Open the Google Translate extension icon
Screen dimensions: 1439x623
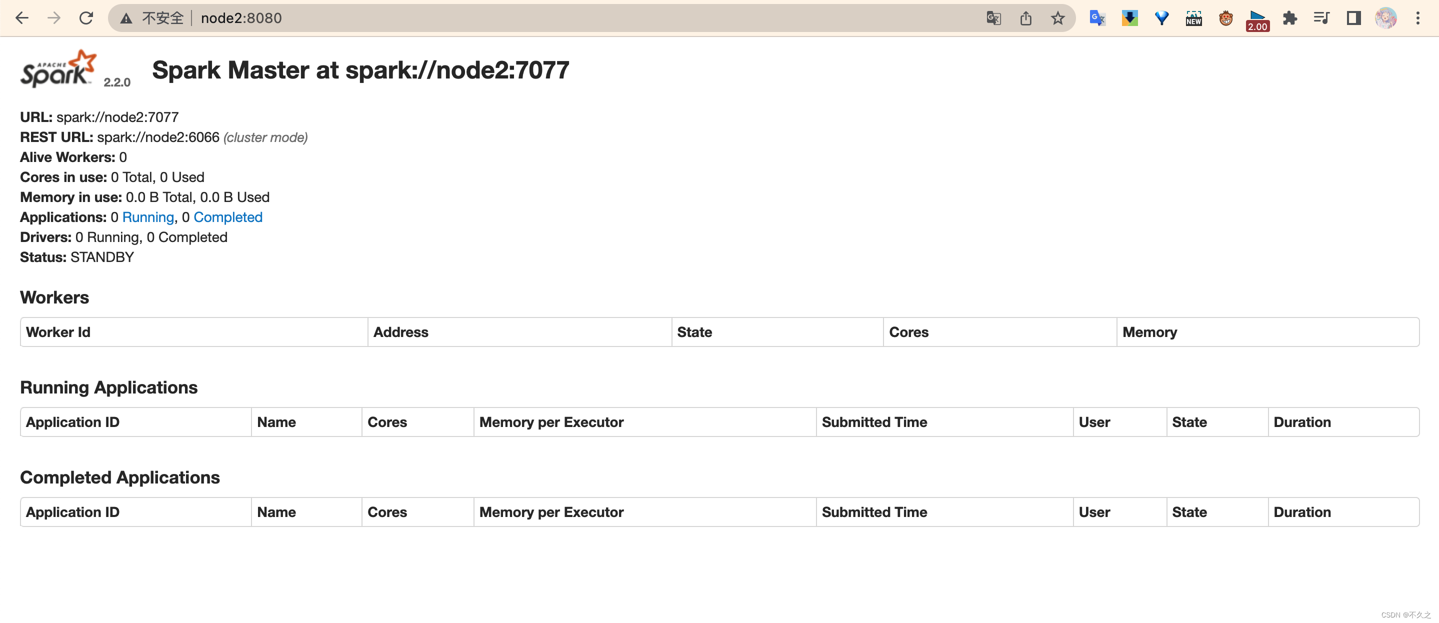pos(1097,18)
